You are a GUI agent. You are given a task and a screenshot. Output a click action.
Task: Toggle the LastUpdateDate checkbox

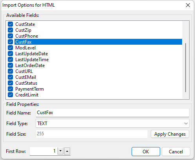[x=10, y=54]
